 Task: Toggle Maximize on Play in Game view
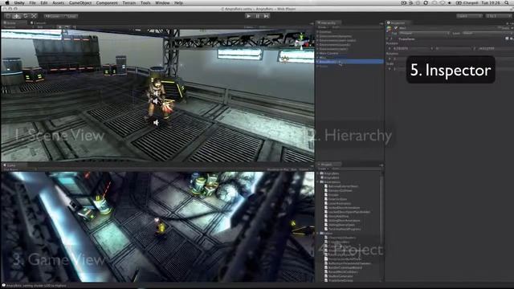[278, 169]
